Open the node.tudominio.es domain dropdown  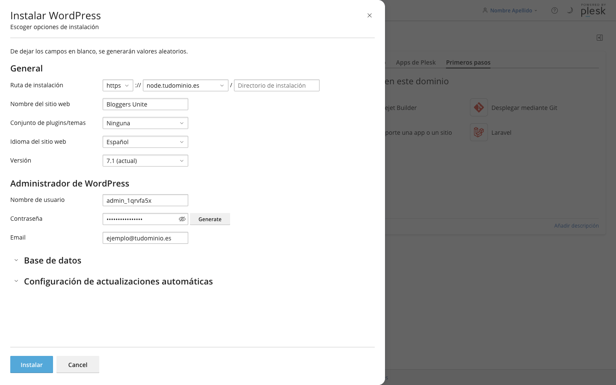pyautogui.click(x=185, y=86)
